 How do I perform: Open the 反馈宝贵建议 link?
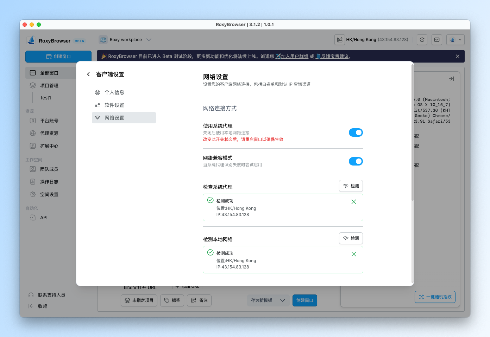coord(335,56)
